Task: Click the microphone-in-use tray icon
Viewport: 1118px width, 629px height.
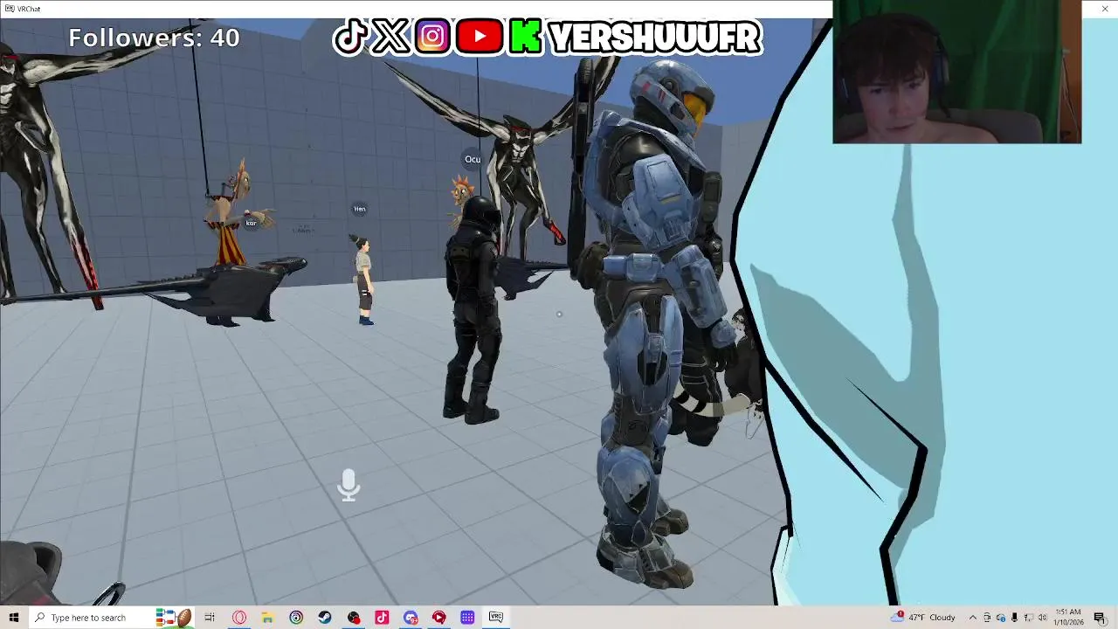Action: [x=1015, y=618]
